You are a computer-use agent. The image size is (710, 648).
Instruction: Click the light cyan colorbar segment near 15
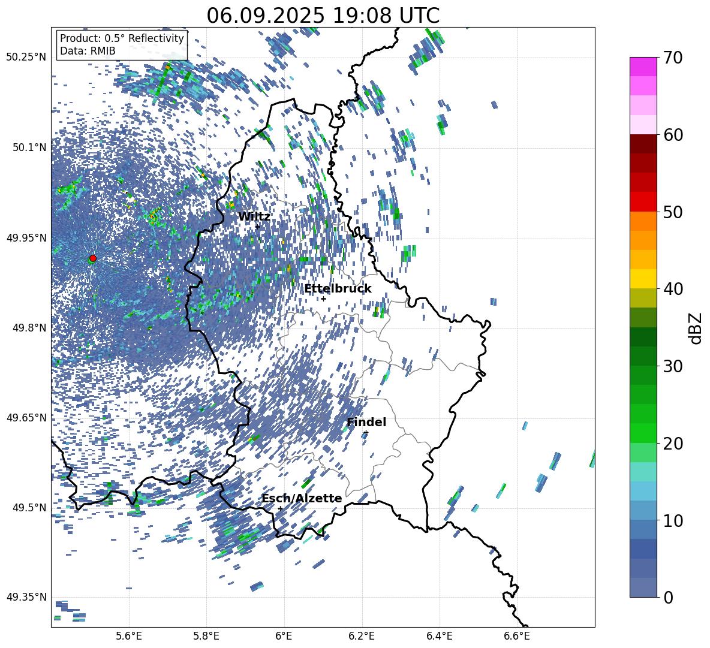[643, 472]
